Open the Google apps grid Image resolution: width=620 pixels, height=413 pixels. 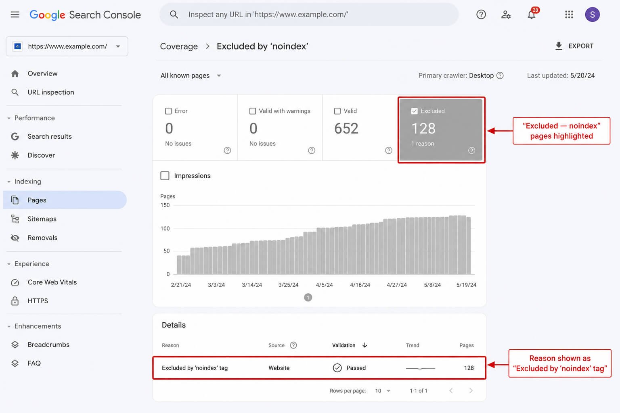click(x=569, y=15)
